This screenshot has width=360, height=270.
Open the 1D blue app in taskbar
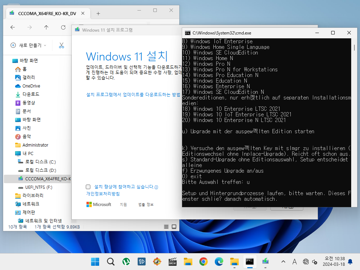[x=142, y=262]
